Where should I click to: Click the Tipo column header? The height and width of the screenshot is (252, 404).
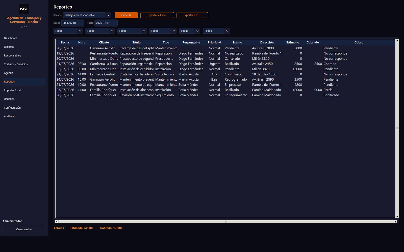click(166, 42)
